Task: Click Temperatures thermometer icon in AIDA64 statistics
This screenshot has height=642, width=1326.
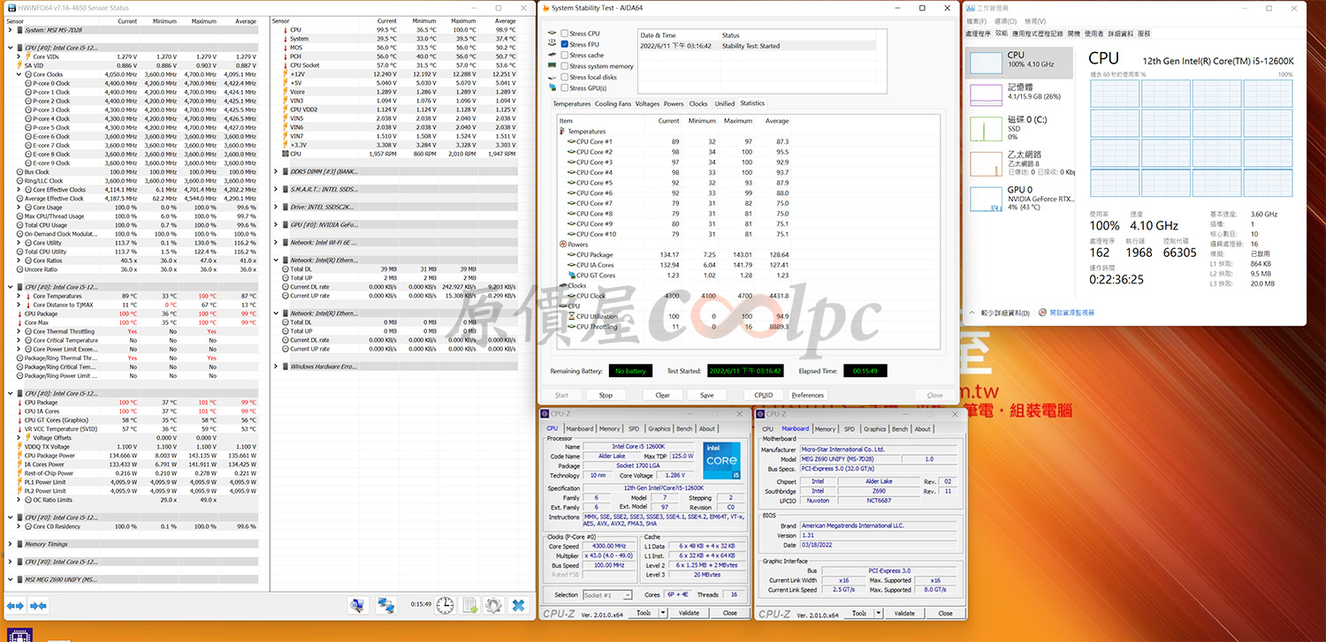Action: pos(562,131)
